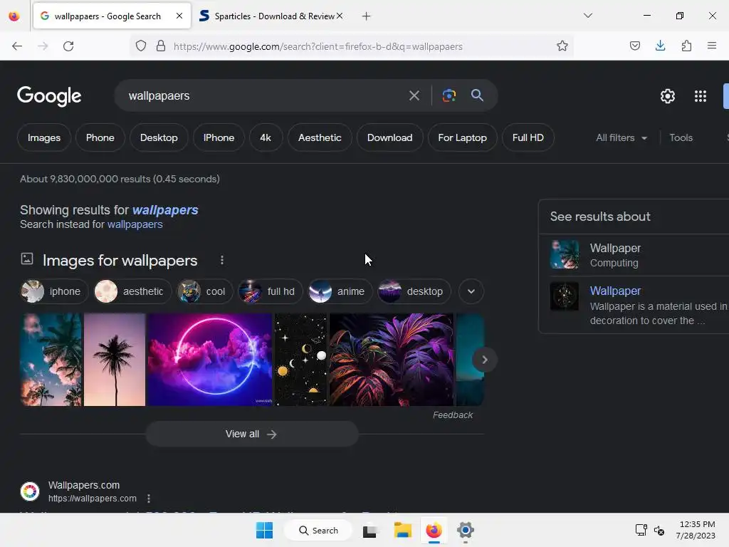Screen dimensions: 729x547
Task: Switch to the wallpapaers Google Search tab
Action: coord(107,16)
